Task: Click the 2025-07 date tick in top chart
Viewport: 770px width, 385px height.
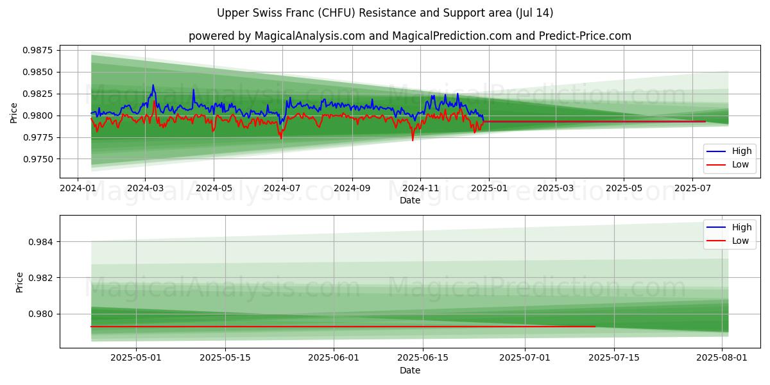Action: pos(693,189)
